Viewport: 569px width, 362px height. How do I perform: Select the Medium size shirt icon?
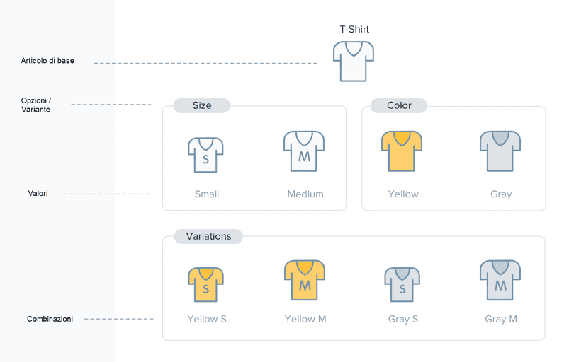304,151
